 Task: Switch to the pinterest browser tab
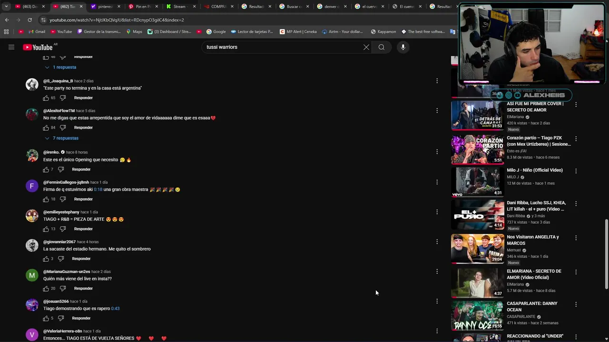(105, 7)
